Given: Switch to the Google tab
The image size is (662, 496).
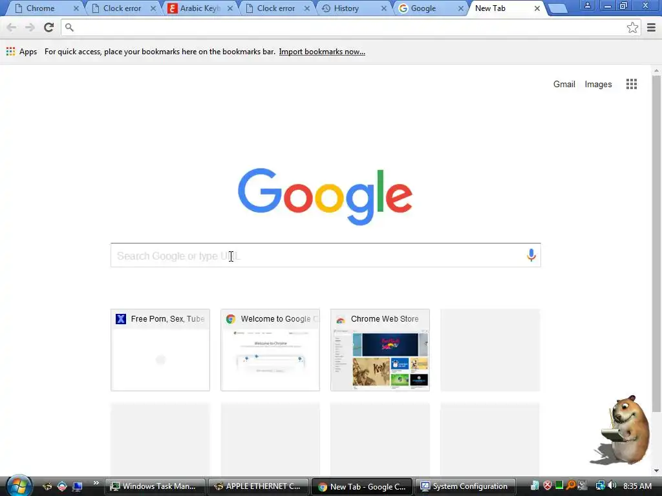Looking at the screenshot, I should click(429, 8).
